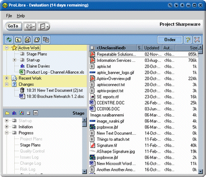
Task: Open the chart dropdown button next to GoTo
Action: click(44, 26)
